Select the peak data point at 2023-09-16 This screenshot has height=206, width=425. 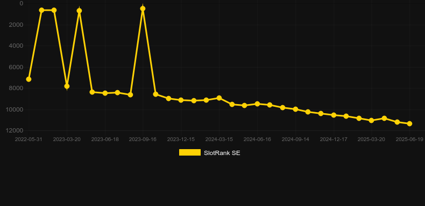coord(143,9)
